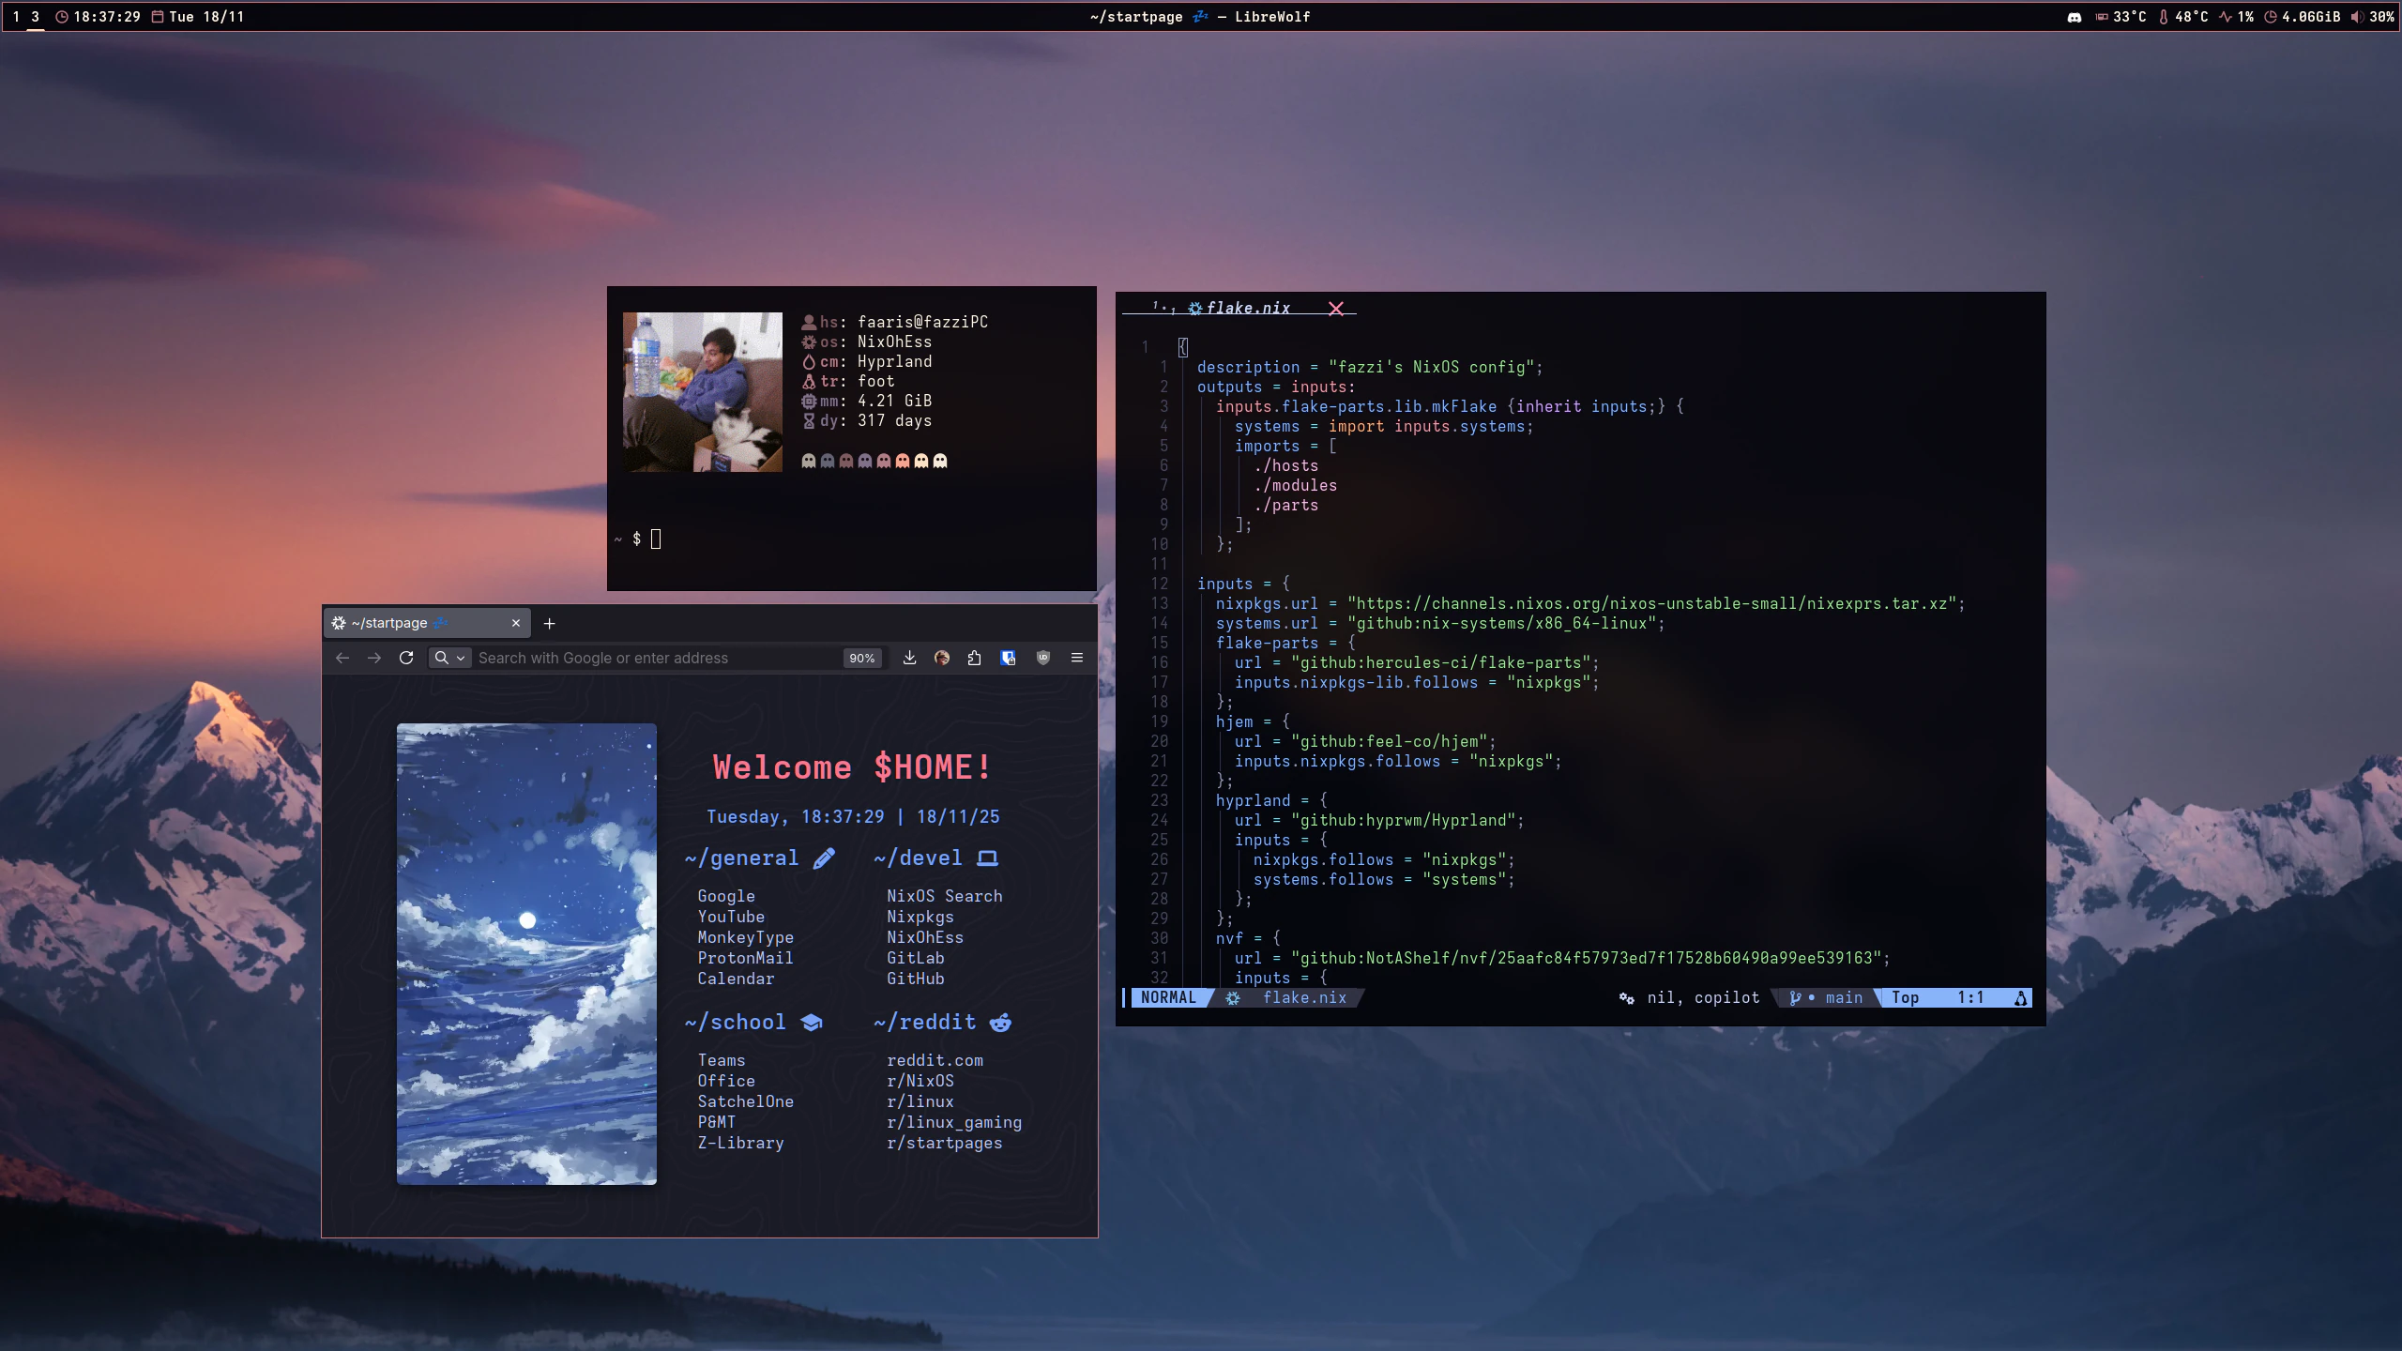
Task: Open the downloads icon in the toolbar
Action: pos(907,658)
